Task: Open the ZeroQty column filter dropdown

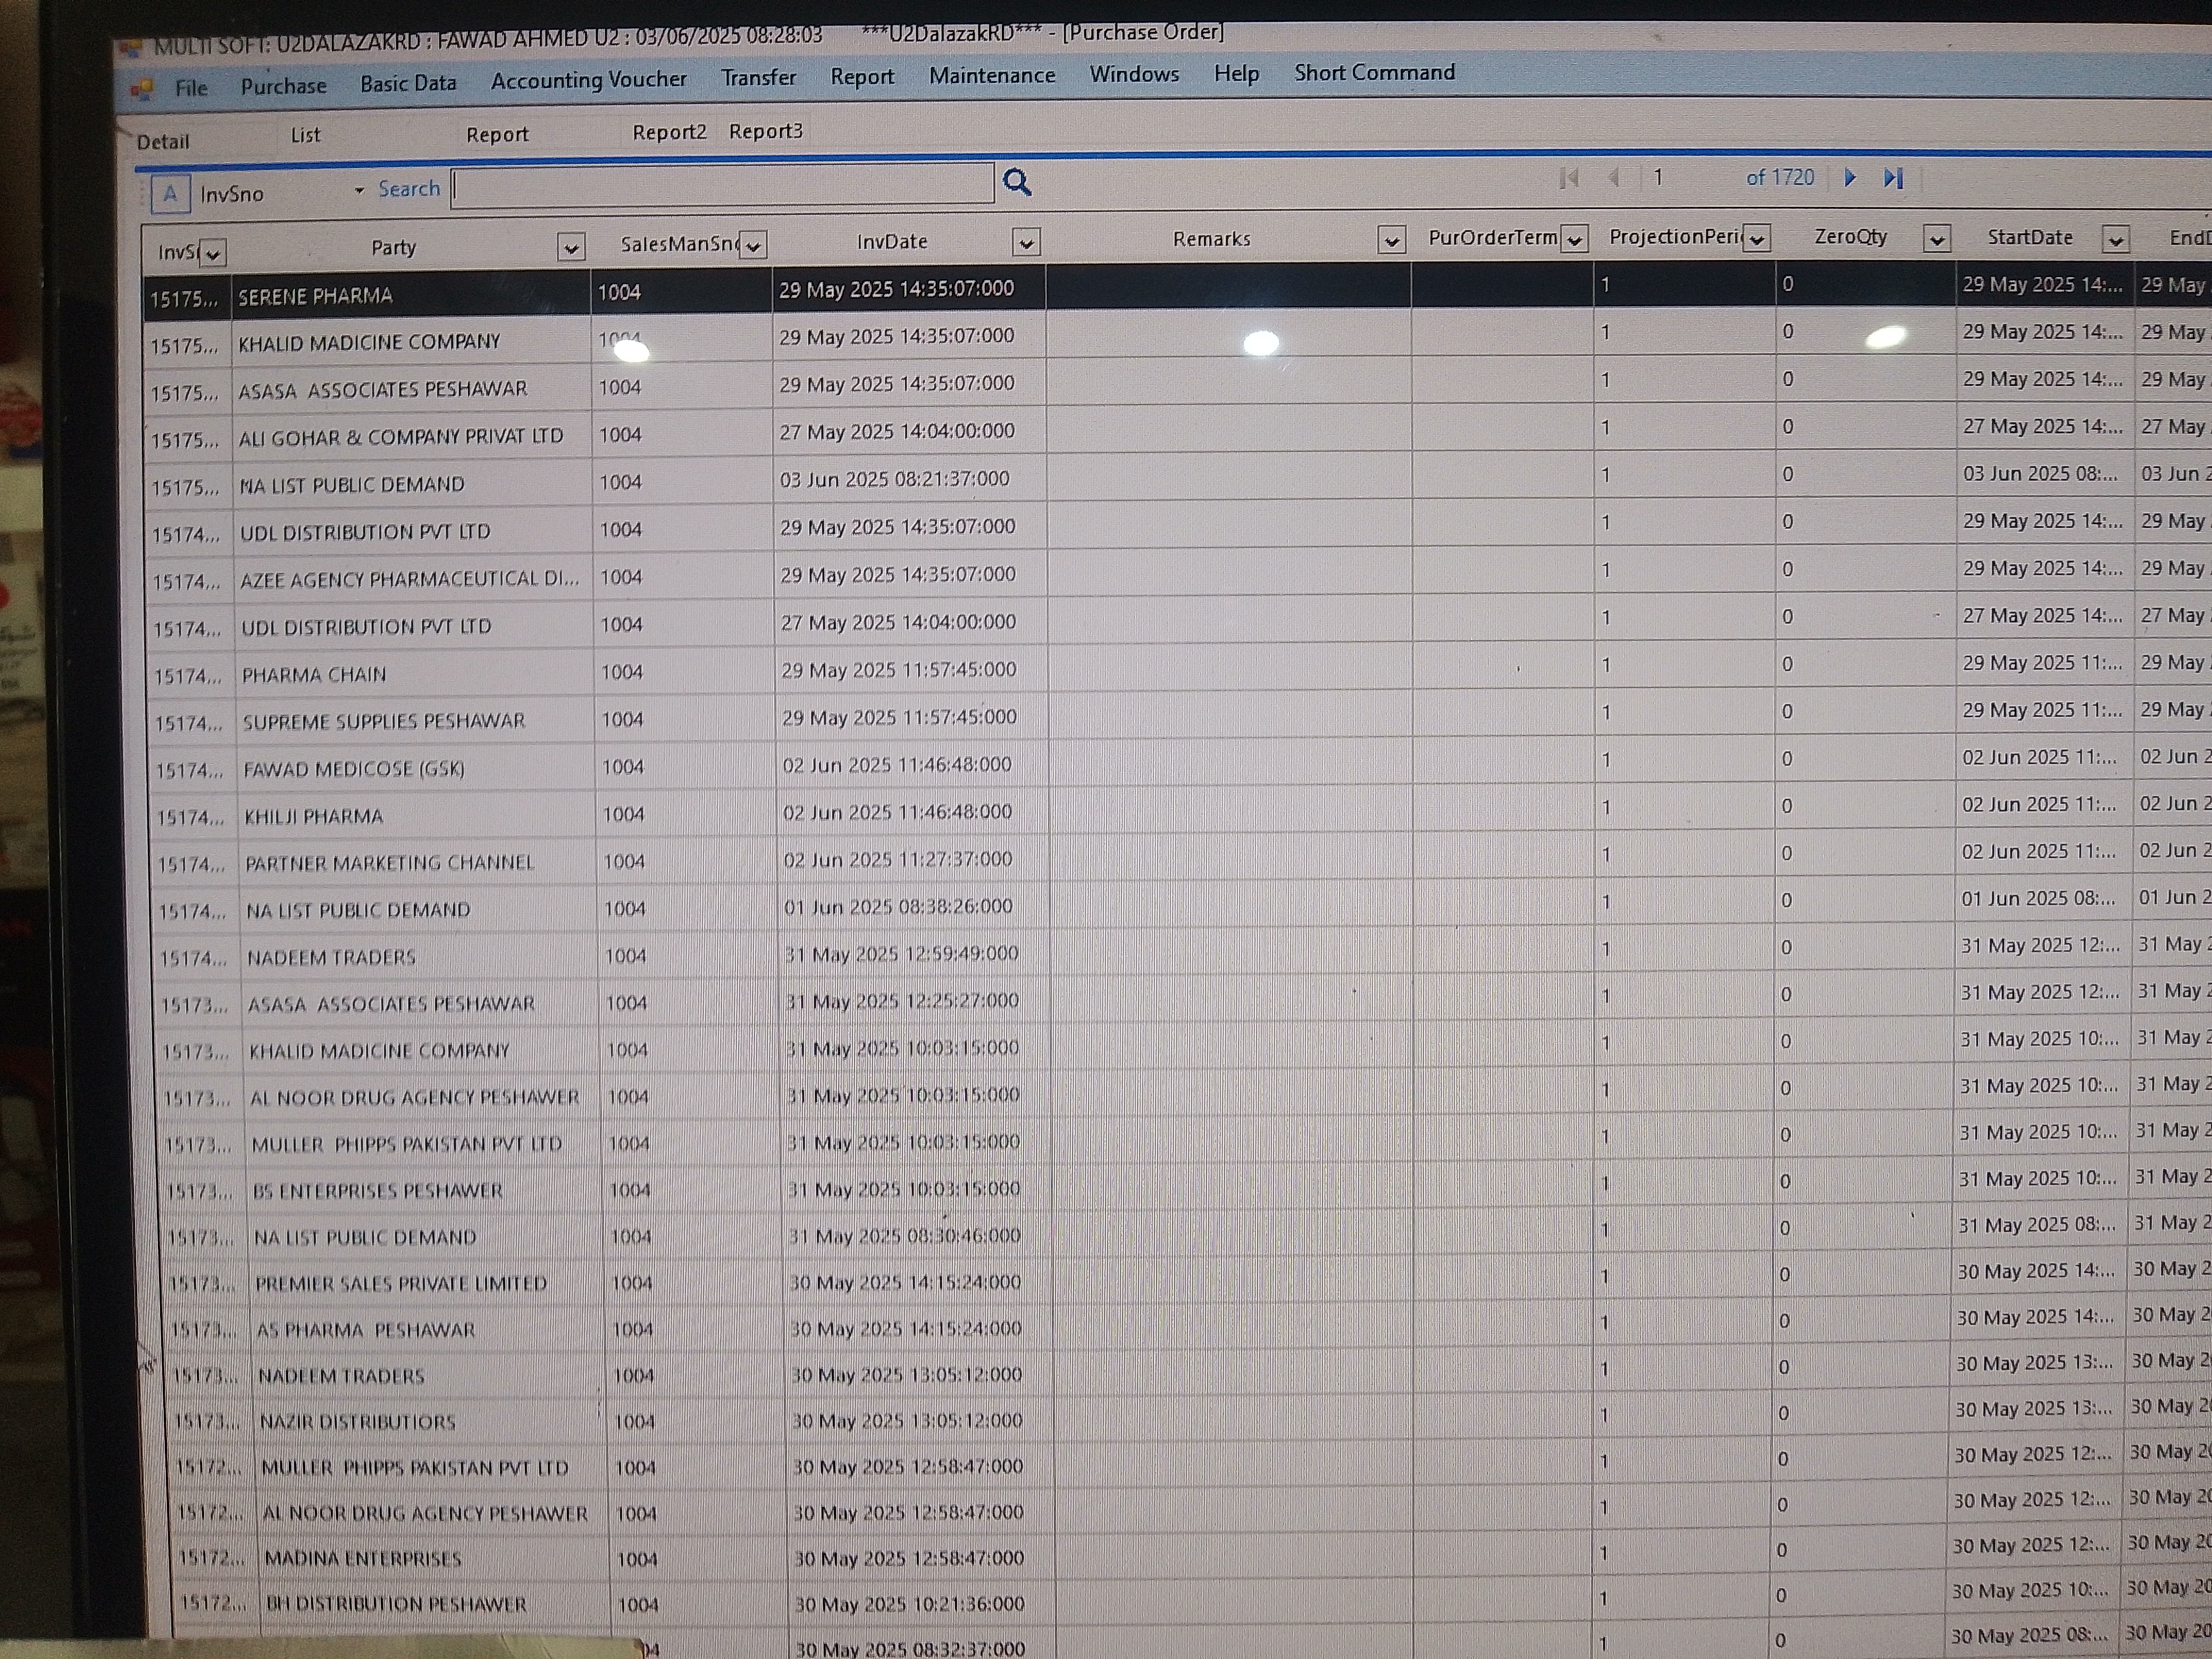Action: pos(1936,239)
